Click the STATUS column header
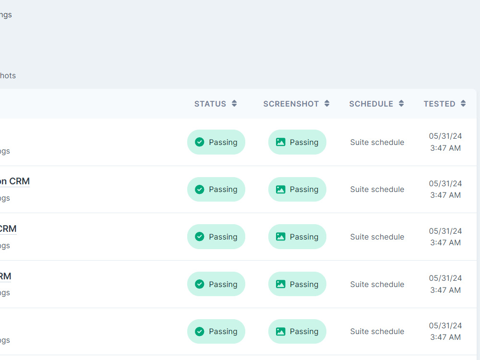Screen dimensions: 480x360 [x=210, y=103]
